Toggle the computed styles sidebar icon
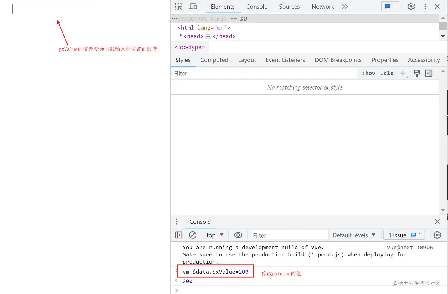The height and width of the screenshot is (294, 448). (x=429, y=73)
